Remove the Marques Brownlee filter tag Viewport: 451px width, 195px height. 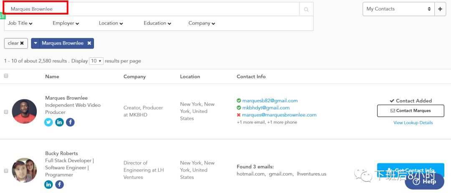pos(89,43)
